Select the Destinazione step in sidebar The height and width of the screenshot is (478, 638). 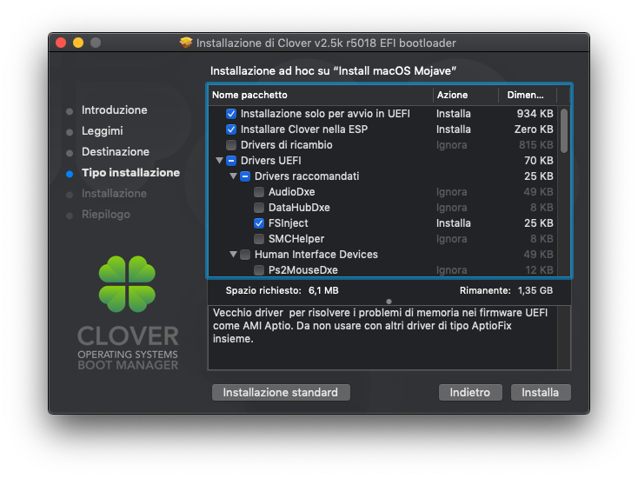click(116, 152)
